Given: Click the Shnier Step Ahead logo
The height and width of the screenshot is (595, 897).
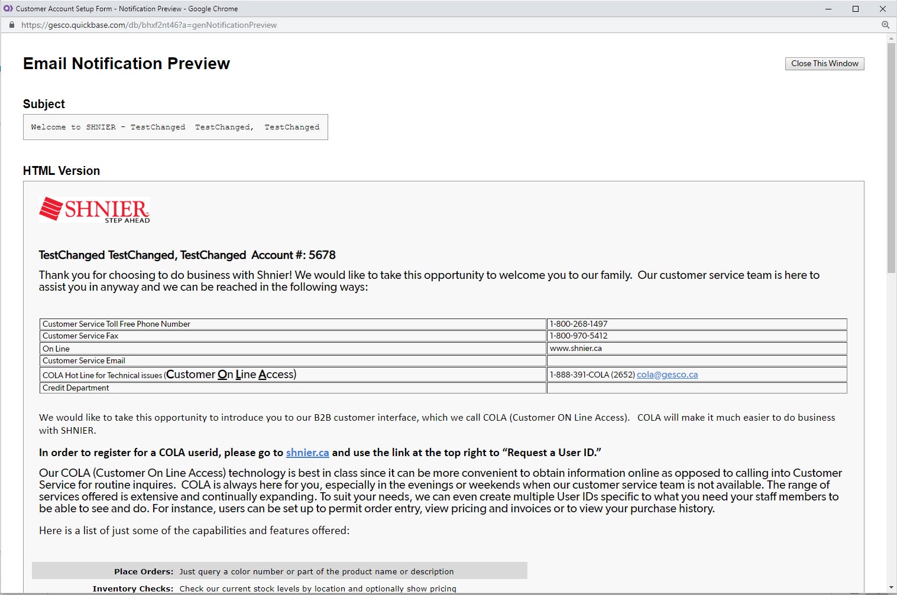Looking at the screenshot, I should click(95, 210).
